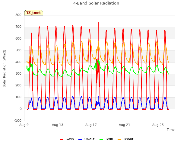The image size is (193, 145).
Task: Click the 500 y-axis tick label
Action: click(x=18, y=50)
